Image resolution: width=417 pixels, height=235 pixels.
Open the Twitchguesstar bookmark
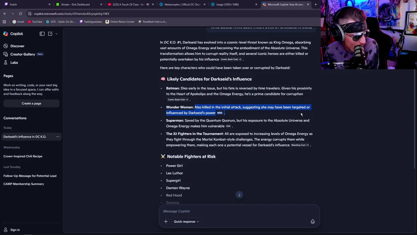point(91,22)
